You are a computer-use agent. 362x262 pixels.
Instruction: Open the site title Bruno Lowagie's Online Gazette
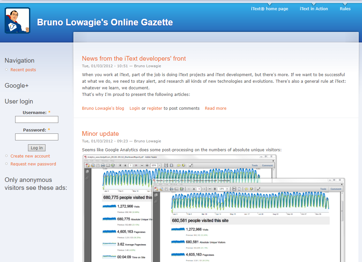click(x=105, y=22)
